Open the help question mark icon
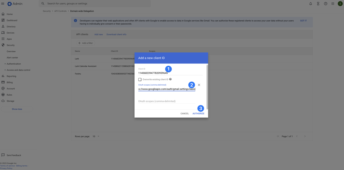Viewport: 344px width, 170px height. [x=325, y=4]
